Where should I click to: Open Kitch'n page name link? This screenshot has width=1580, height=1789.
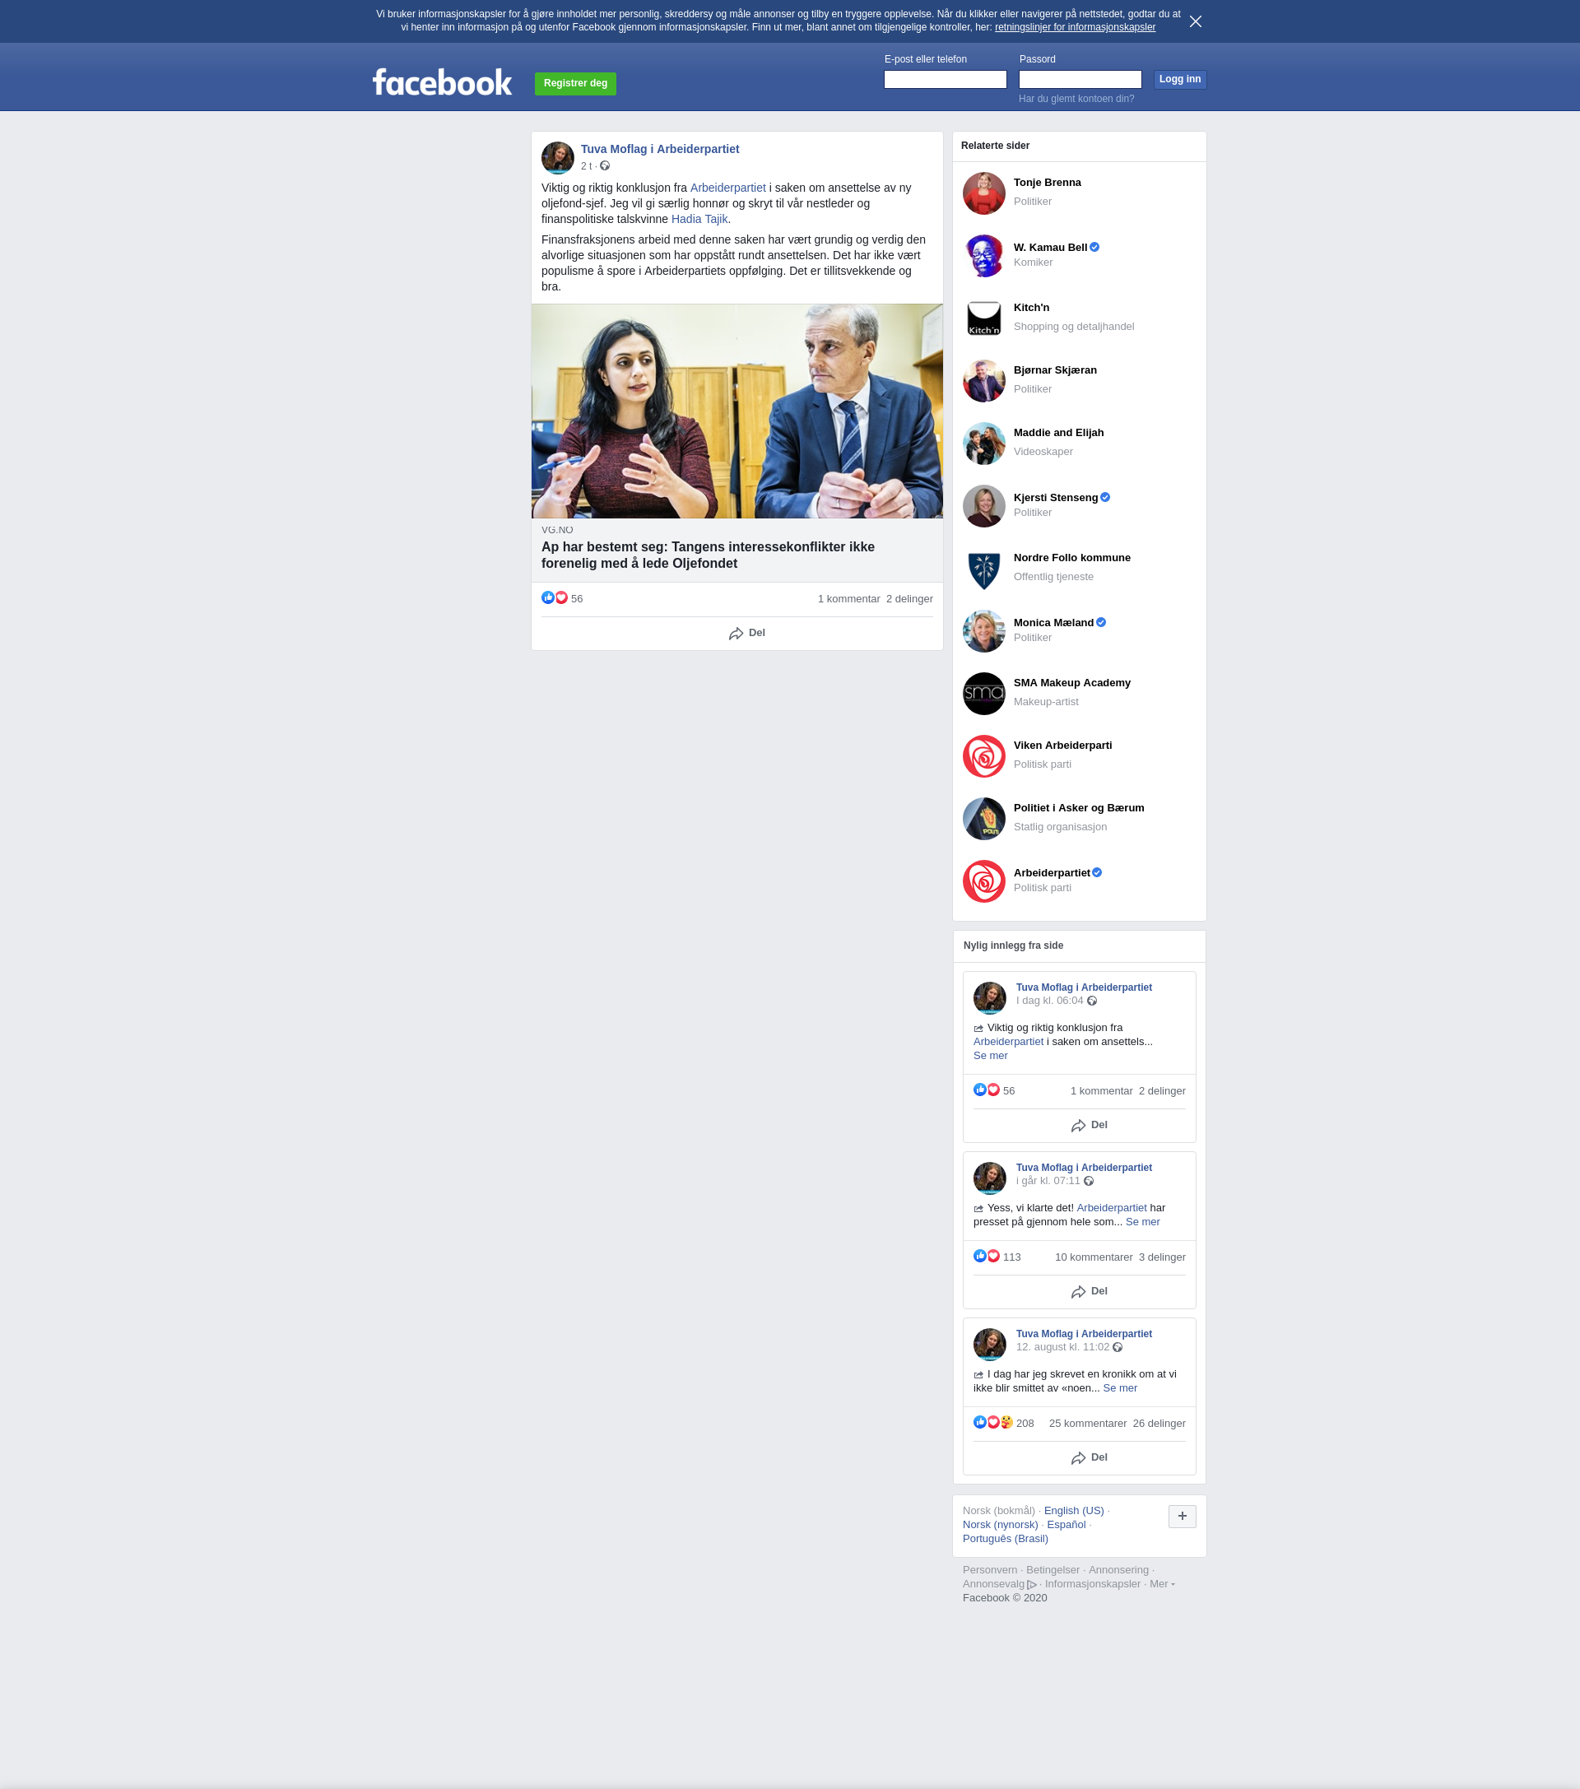click(1031, 307)
